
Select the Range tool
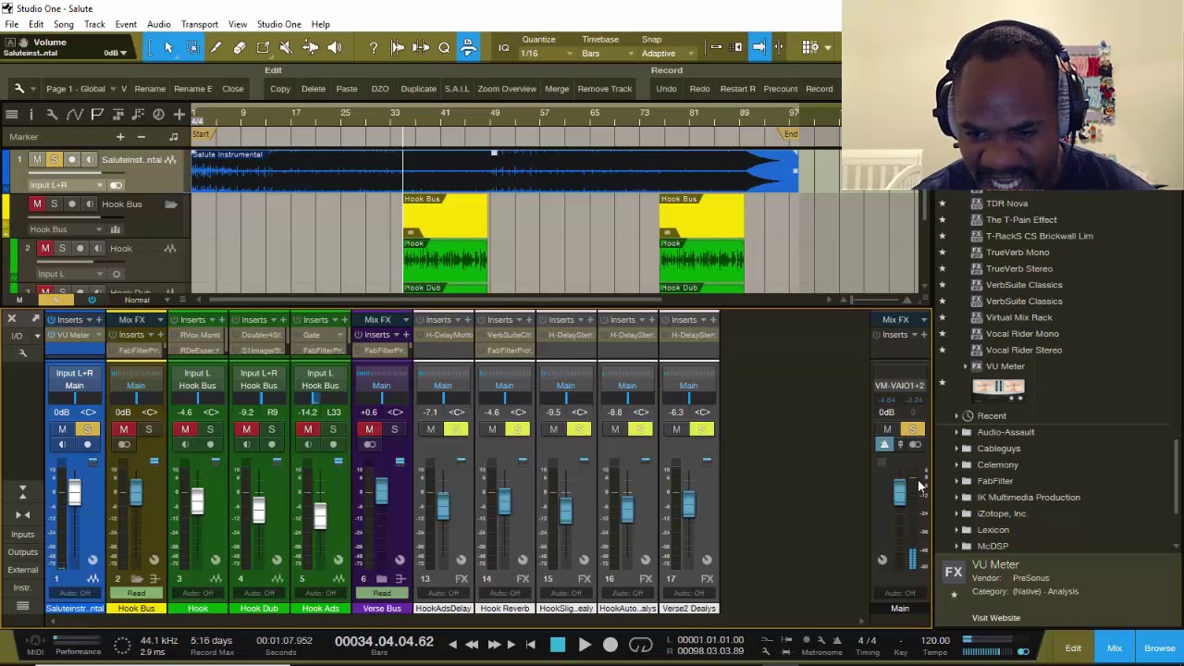click(x=192, y=47)
